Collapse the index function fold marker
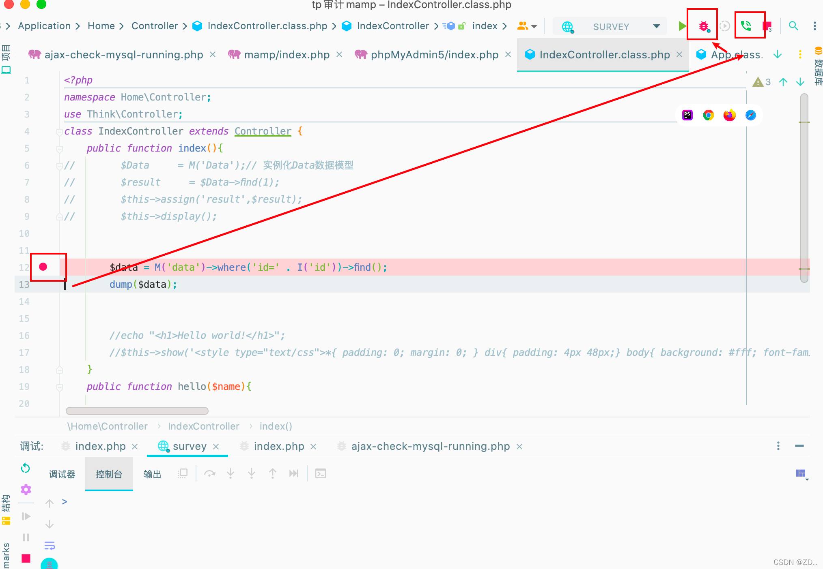 coord(60,149)
